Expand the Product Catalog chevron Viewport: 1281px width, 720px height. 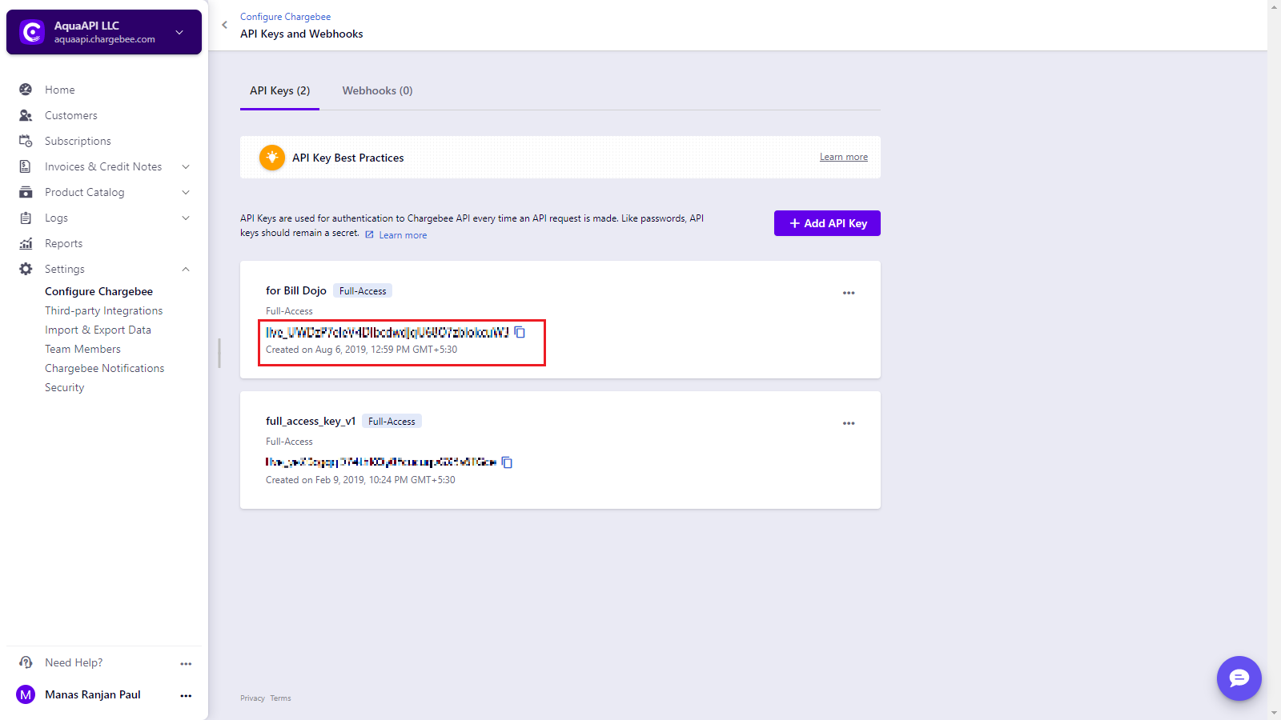point(186,192)
